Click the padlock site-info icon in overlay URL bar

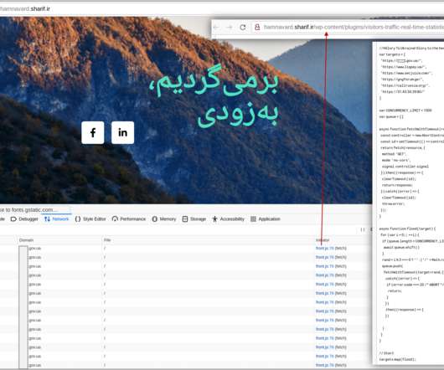(x=257, y=27)
